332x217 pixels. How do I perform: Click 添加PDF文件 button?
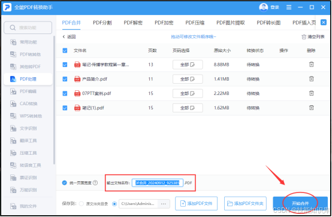click(197, 203)
